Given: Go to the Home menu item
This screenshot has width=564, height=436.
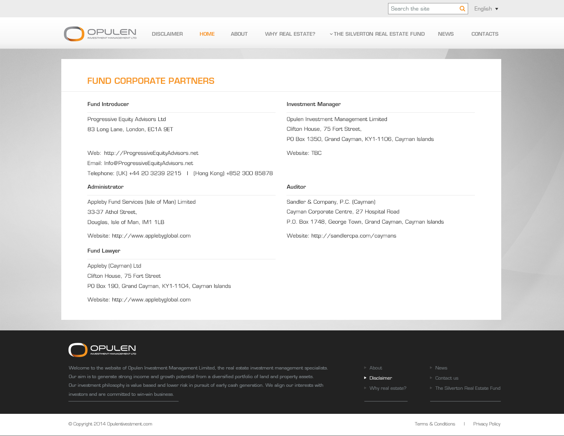Looking at the screenshot, I should click(x=207, y=34).
